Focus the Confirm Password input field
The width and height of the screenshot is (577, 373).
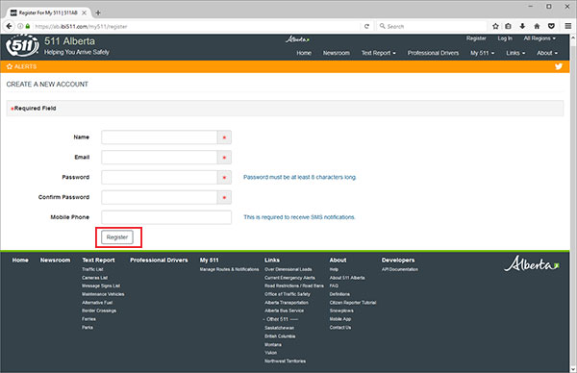point(160,197)
